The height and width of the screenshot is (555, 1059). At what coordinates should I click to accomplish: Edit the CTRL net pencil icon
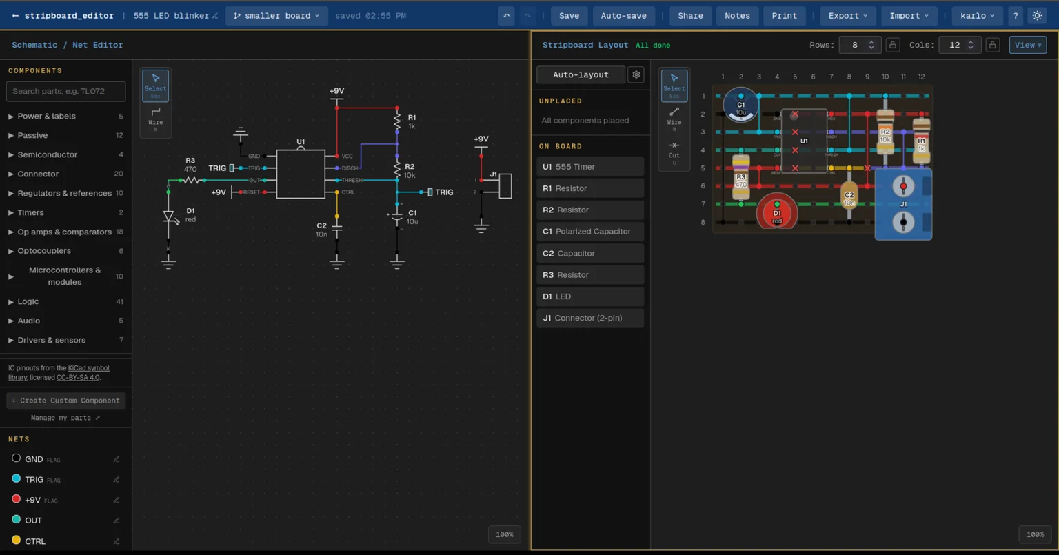click(116, 541)
